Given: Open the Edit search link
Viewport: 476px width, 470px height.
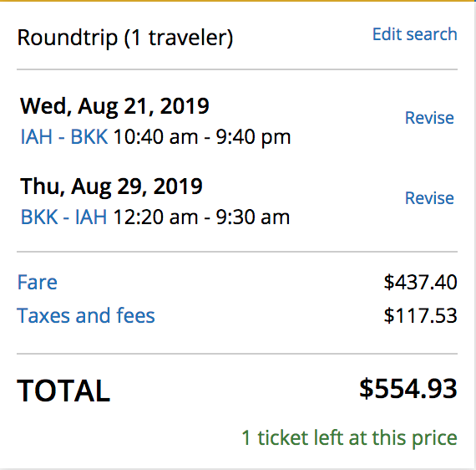Looking at the screenshot, I should pos(415,34).
